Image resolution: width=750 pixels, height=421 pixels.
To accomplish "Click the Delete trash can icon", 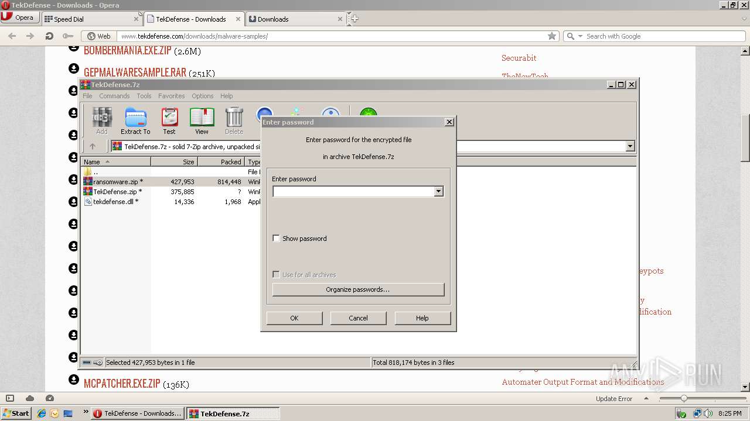I will point(234,121).
